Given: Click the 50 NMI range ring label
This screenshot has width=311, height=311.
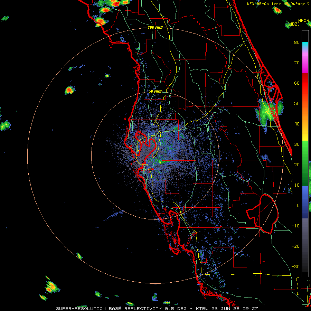Looking at the screenshot, I should point(155,92).
